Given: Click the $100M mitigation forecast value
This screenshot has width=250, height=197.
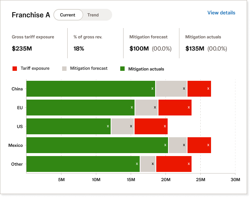Looking at the screenshot, I should (x=139, y=48).
